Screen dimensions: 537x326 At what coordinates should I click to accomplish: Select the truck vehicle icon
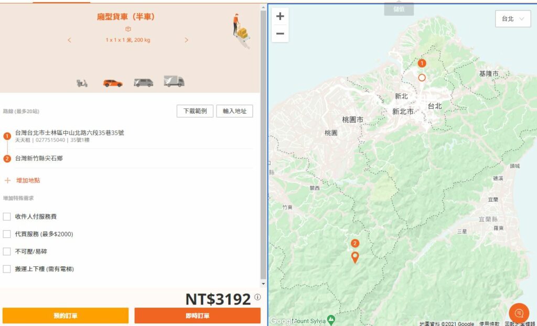pyautogui.click(x=174, y=81)
